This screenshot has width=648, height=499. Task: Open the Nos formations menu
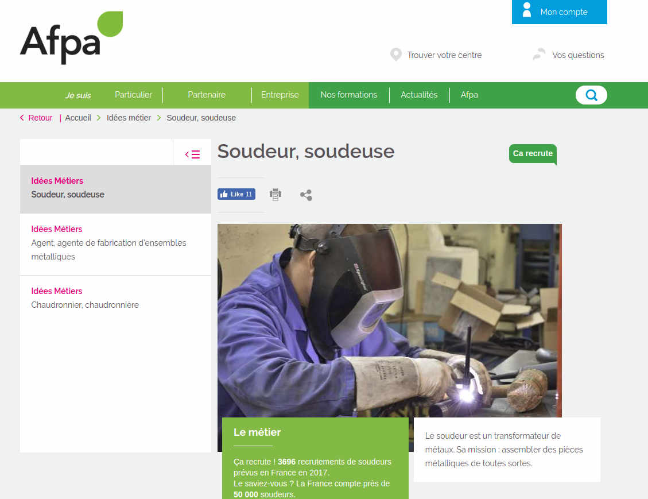pyautogui.click(x=349, y=95)
